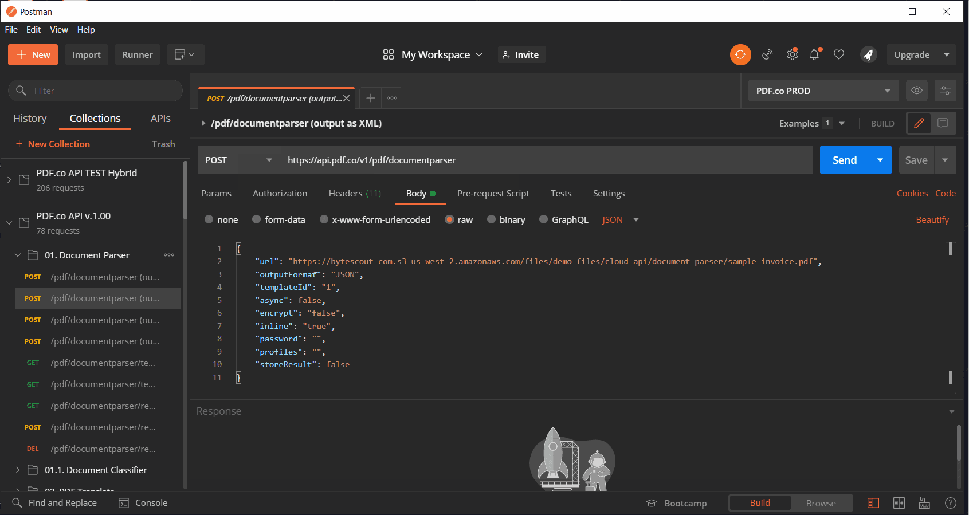Click the rocket icon beside Upgrade
Viewport: 969px width, 515px height.
868,54
